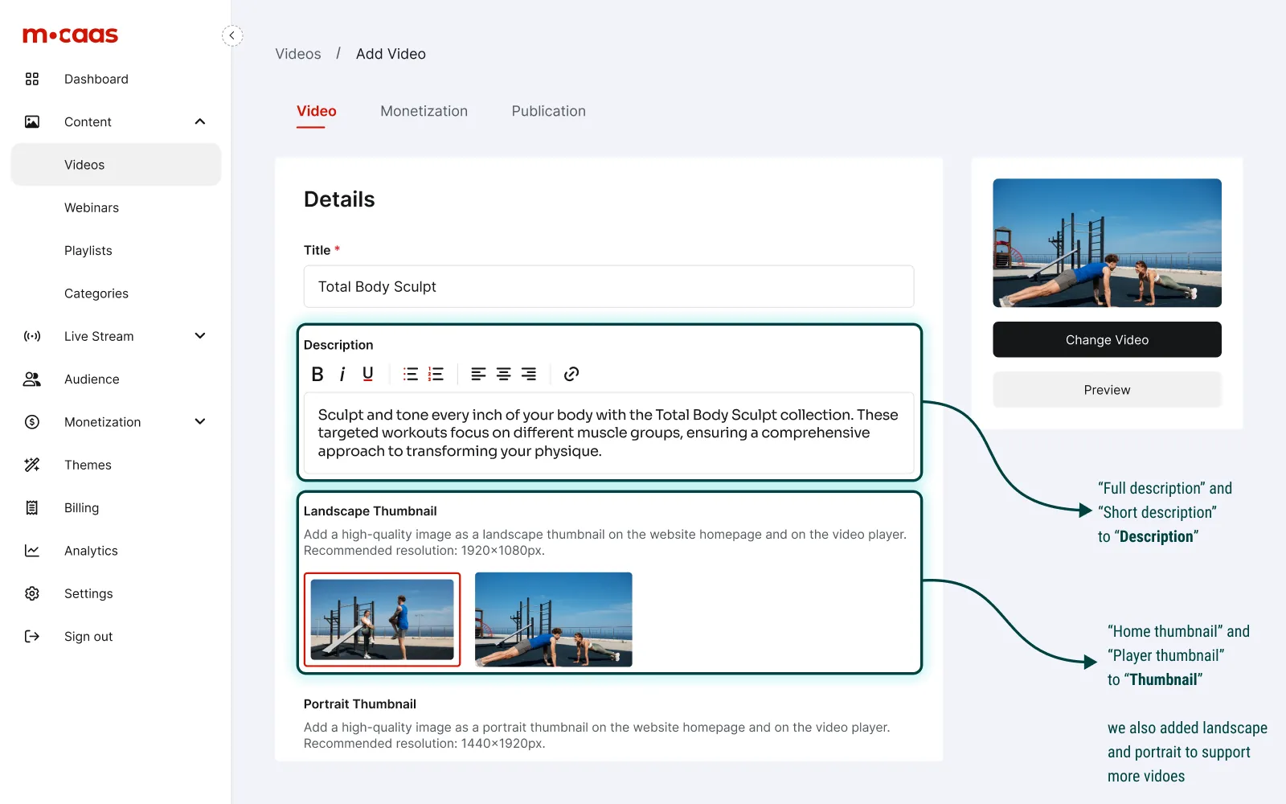Click inside the Title input field
This screenshot has height=804, width=1286.
tap(608, 286)
